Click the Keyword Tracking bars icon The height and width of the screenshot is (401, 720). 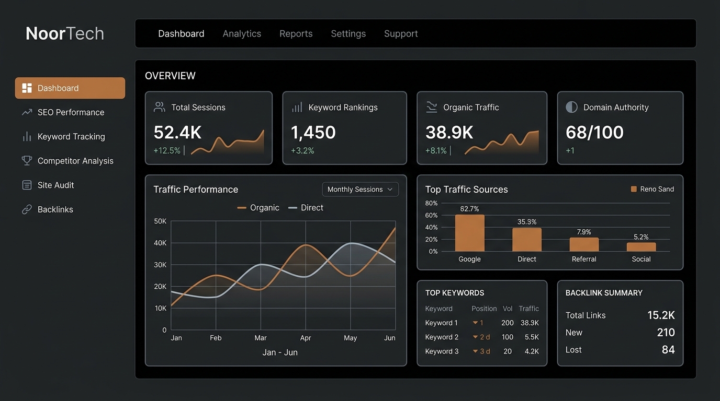point(27,137)
